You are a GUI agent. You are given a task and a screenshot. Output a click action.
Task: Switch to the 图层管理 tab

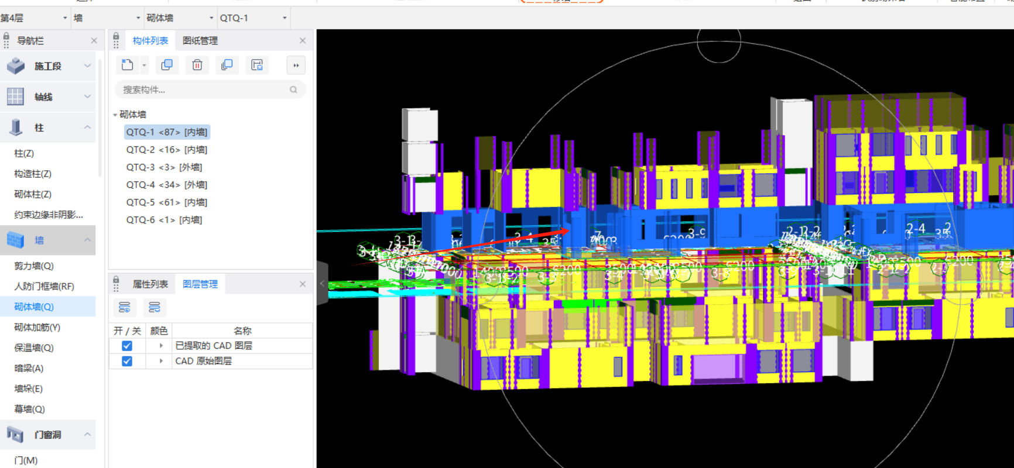point(200,284)
